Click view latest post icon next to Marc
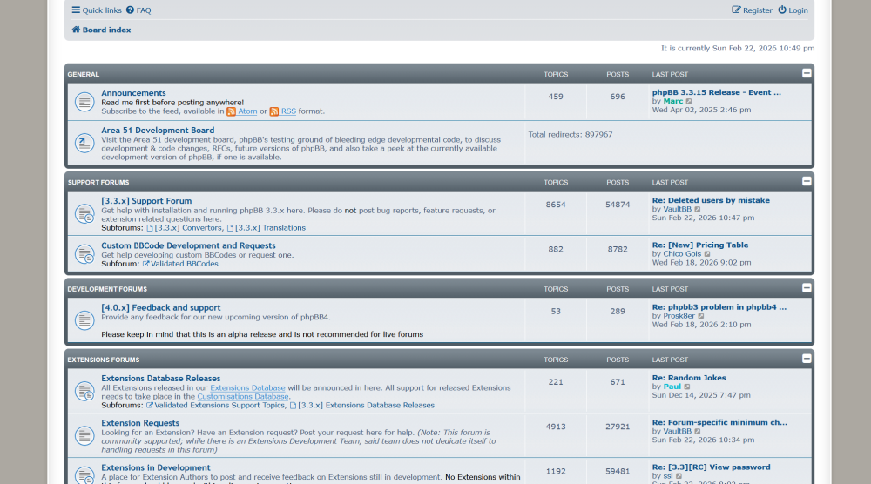This screenshot has height=484, width=871. click(689, 102)
